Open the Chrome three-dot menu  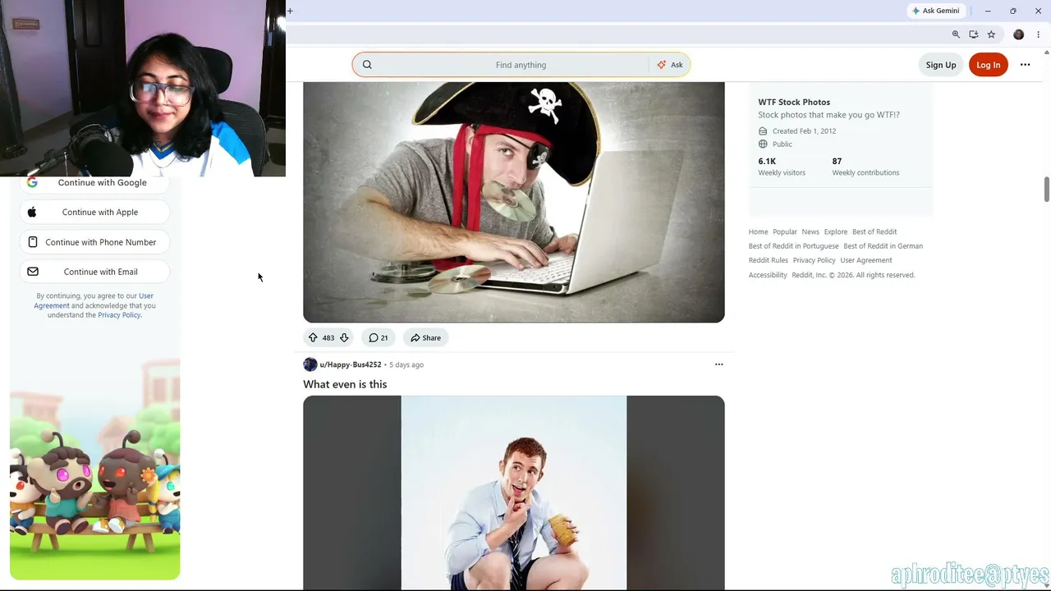(x=1039, y=34)
